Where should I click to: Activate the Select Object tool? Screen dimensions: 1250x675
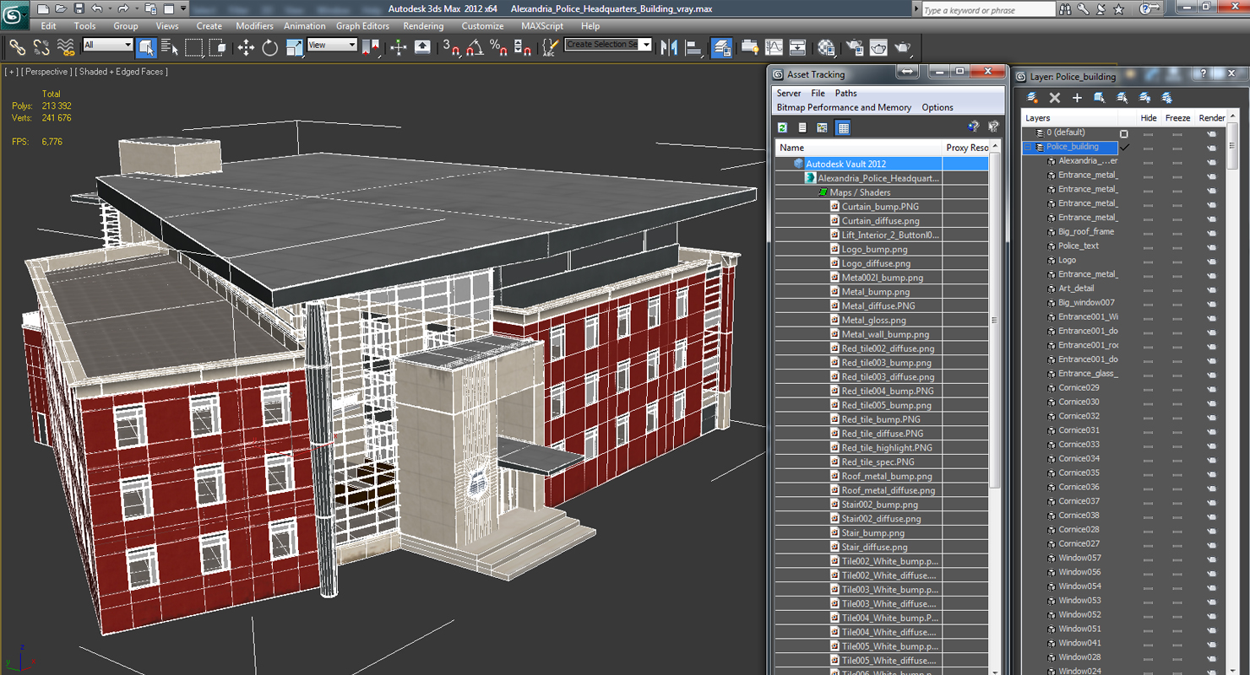146,47
